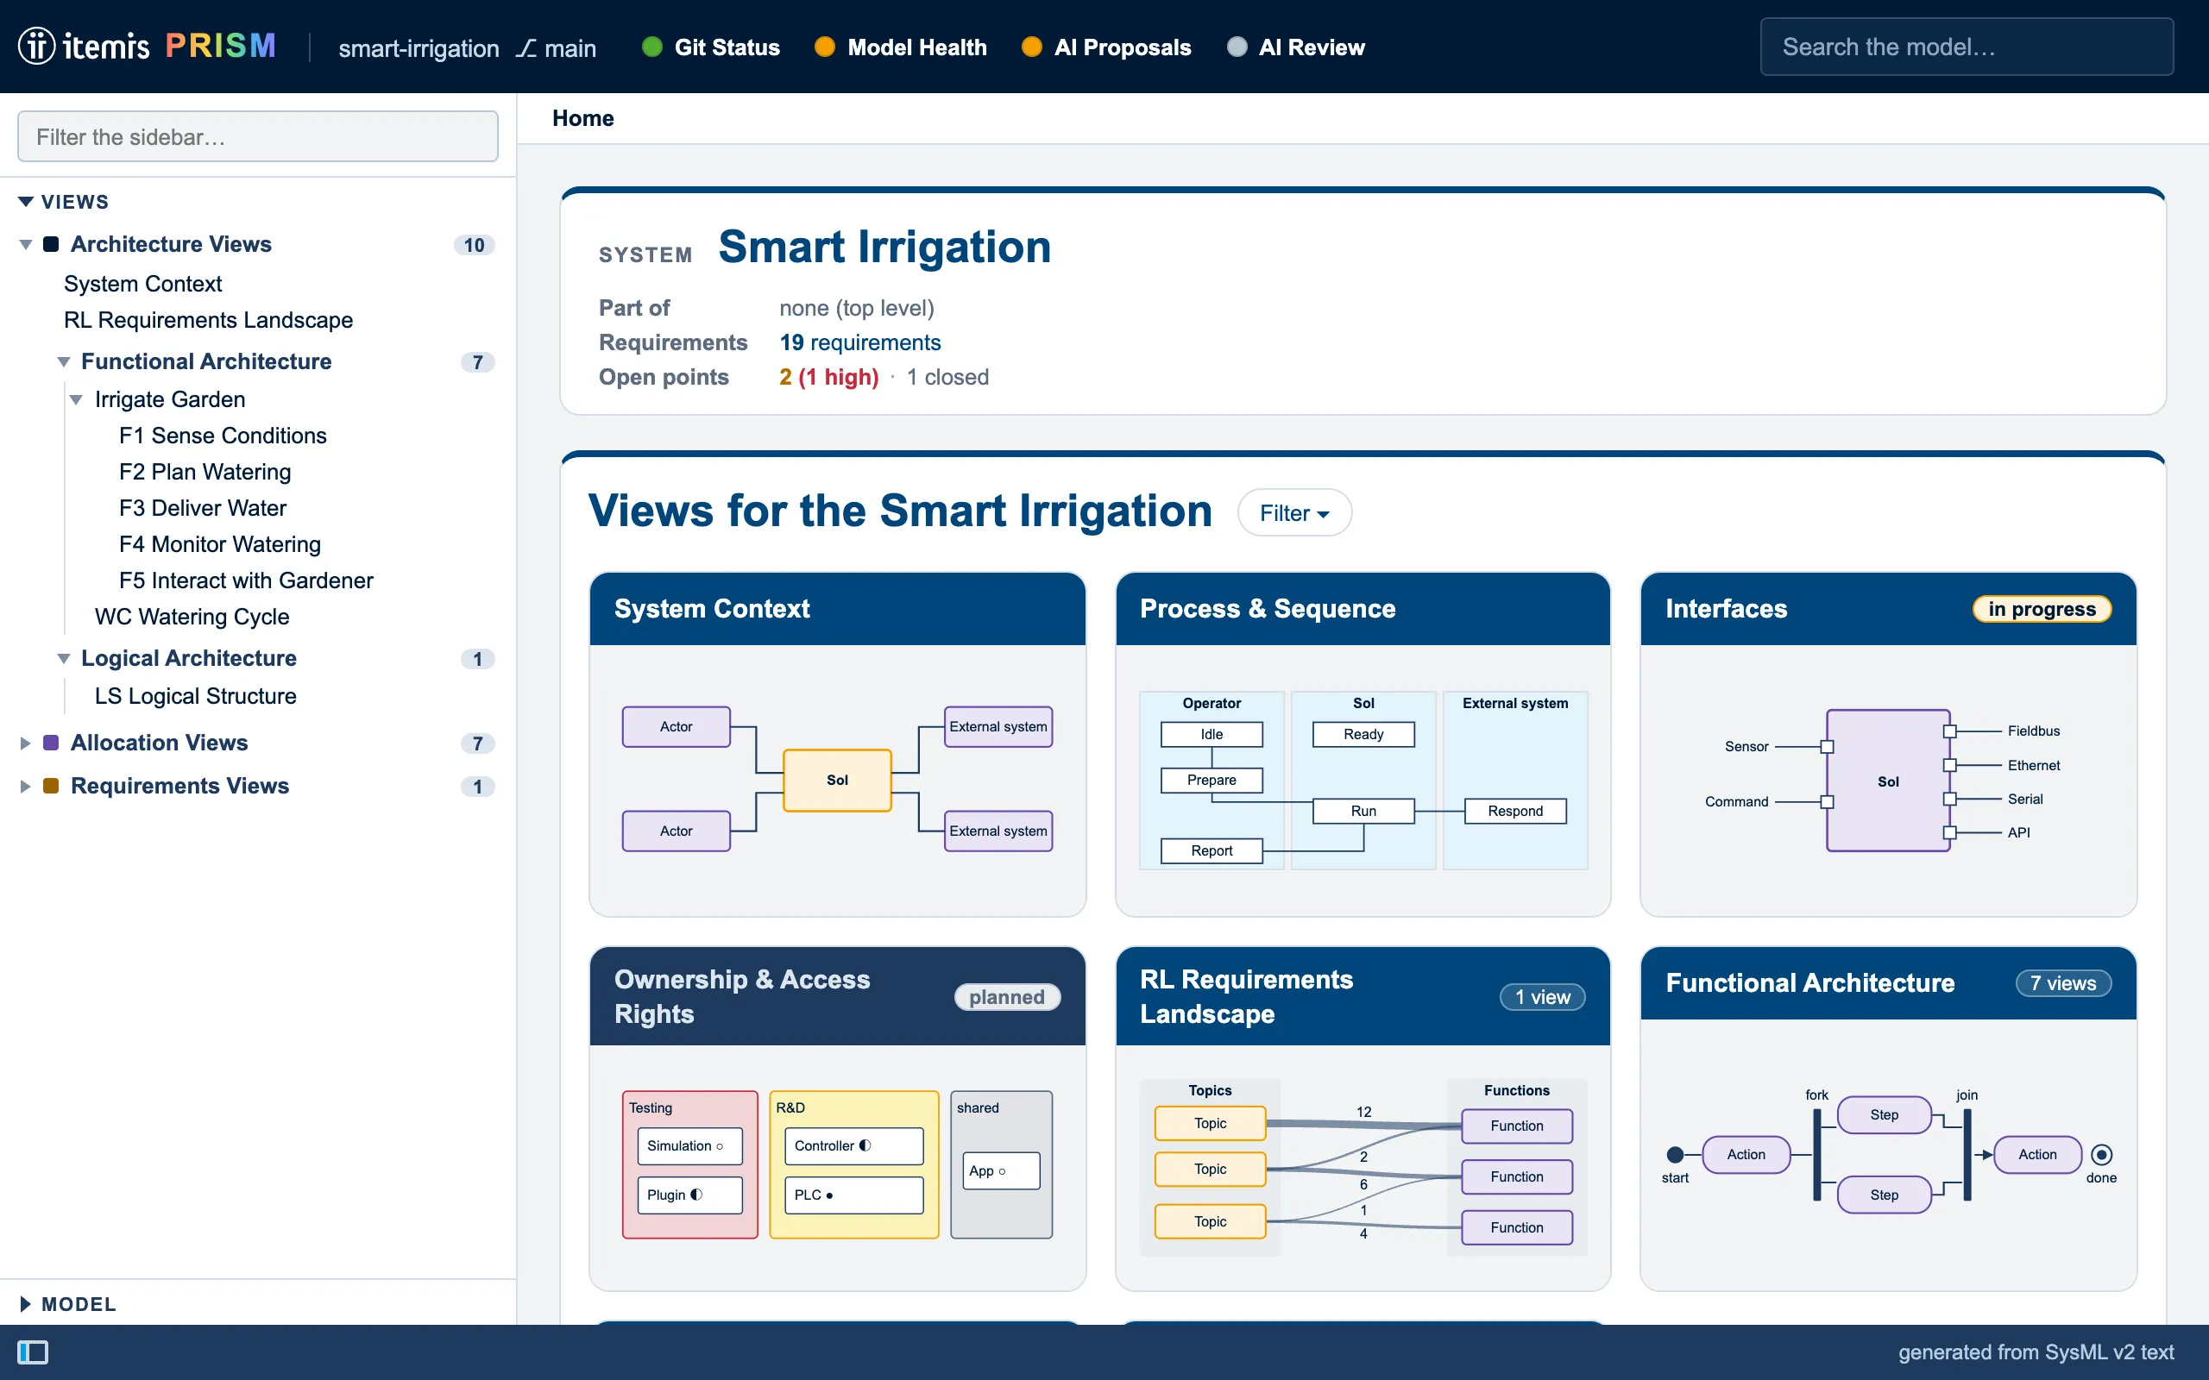The width and height of the screenshot is (2209, 1380).
Task: Expand the Allocation Views group
Action: tap(26, 743)
